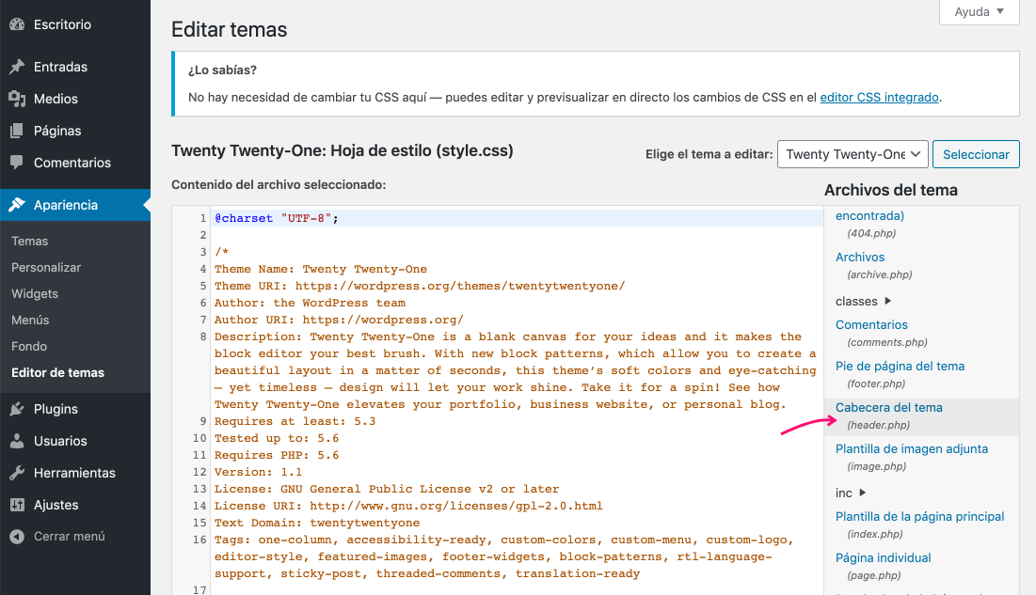Click the Author: the WordPress team line
Screen dimensions: 1036x595
point(310,303)
